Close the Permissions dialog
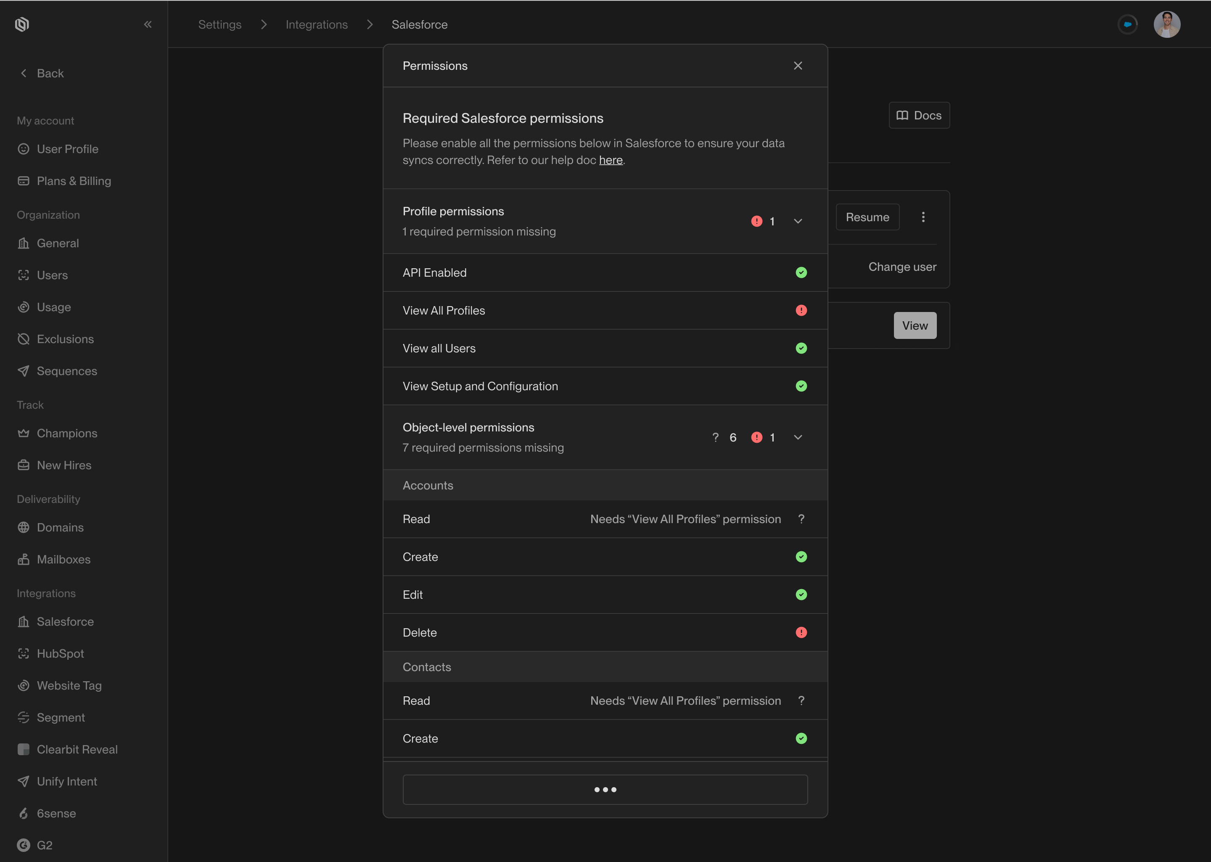 click(x=798, y=66)
